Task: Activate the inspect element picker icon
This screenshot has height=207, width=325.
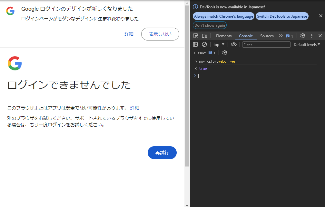Action: click(195, 36)
